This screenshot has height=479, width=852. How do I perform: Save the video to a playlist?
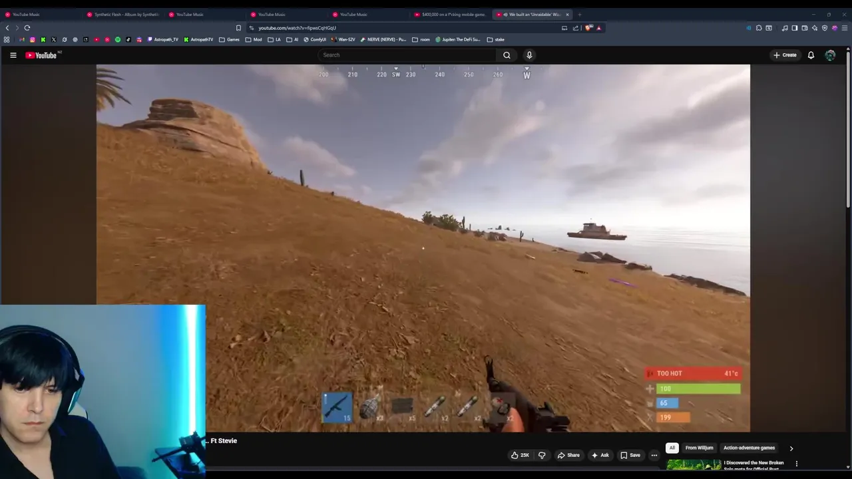630,455
